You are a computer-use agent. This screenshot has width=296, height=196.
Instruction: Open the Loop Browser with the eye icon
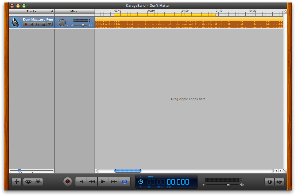pos(28,182)
